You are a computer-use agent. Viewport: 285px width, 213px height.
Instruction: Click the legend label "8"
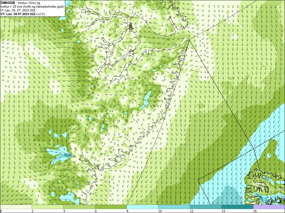click(x=127, y=211)
